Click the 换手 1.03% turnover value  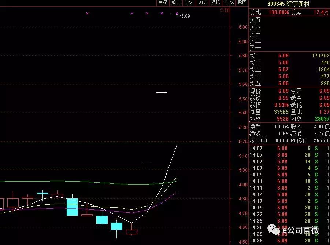coord(282,127)
